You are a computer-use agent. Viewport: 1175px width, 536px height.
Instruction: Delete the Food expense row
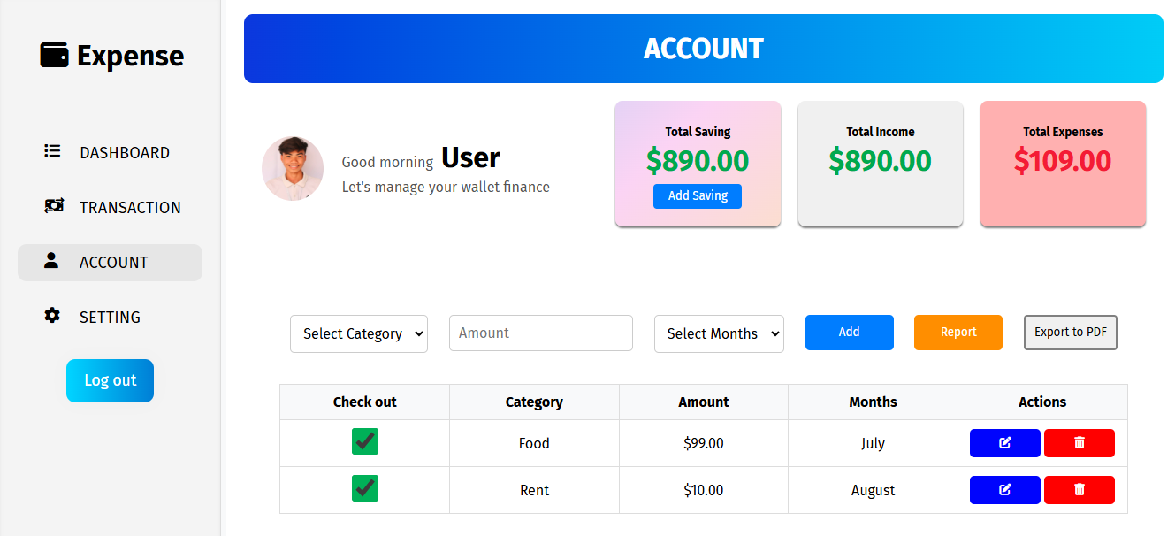pos(1079,443)
